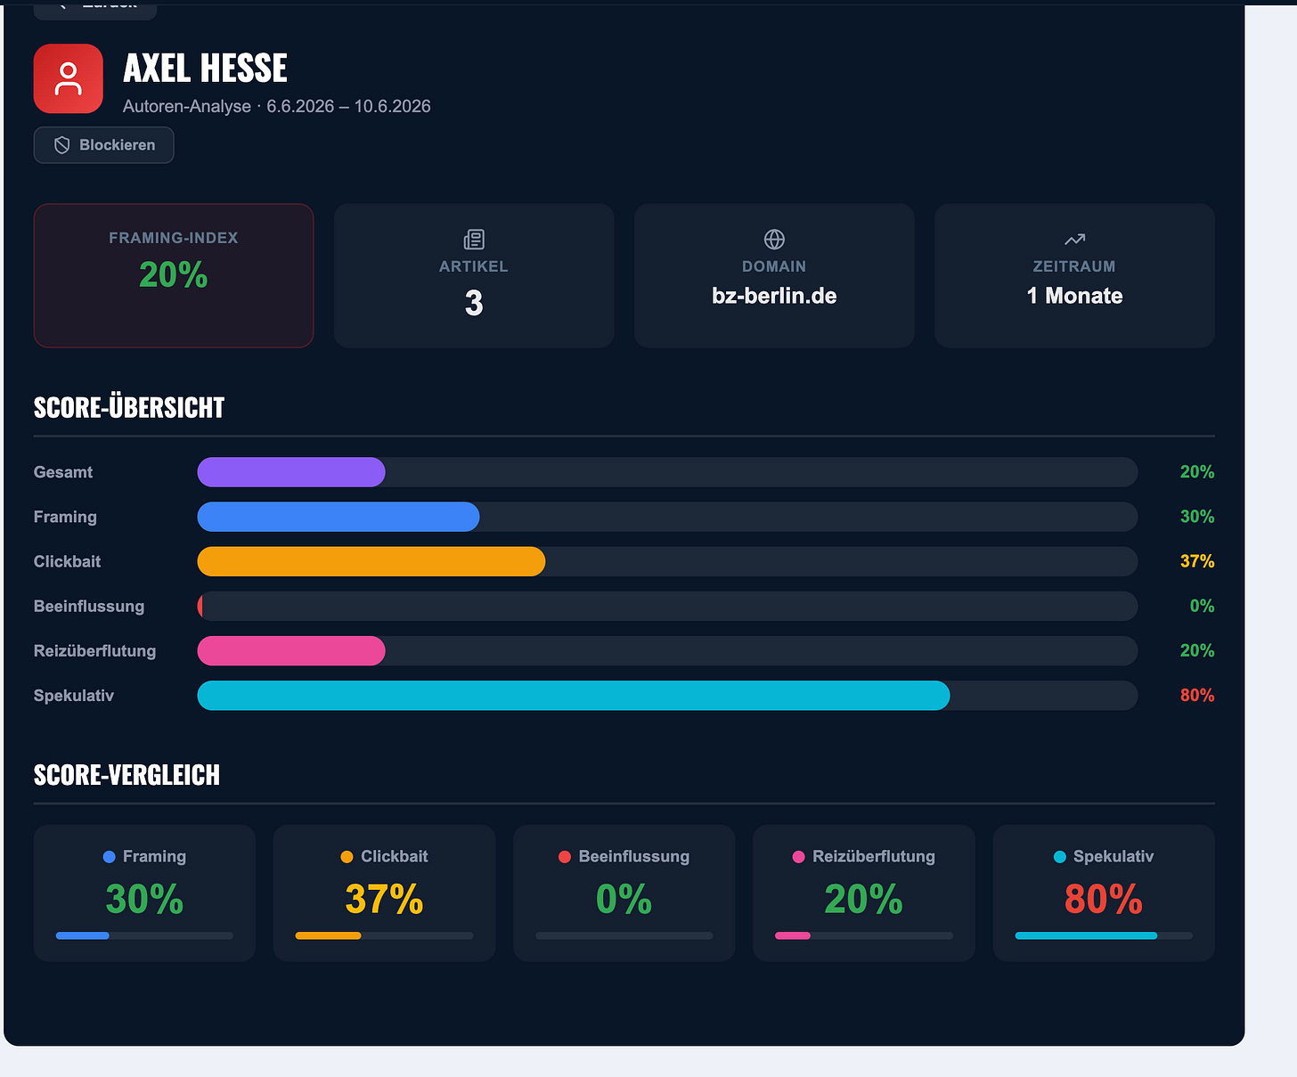Click the globe icon above DOMAIN
Image resolution: width=1297 pixels, height=1077 pixels.
click(x=774, y=239)
